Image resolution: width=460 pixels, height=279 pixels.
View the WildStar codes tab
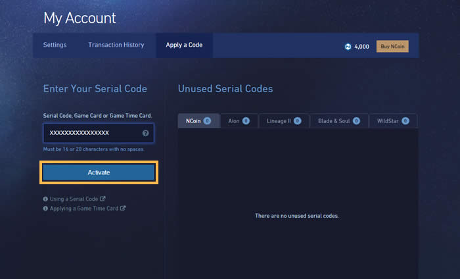393,120
